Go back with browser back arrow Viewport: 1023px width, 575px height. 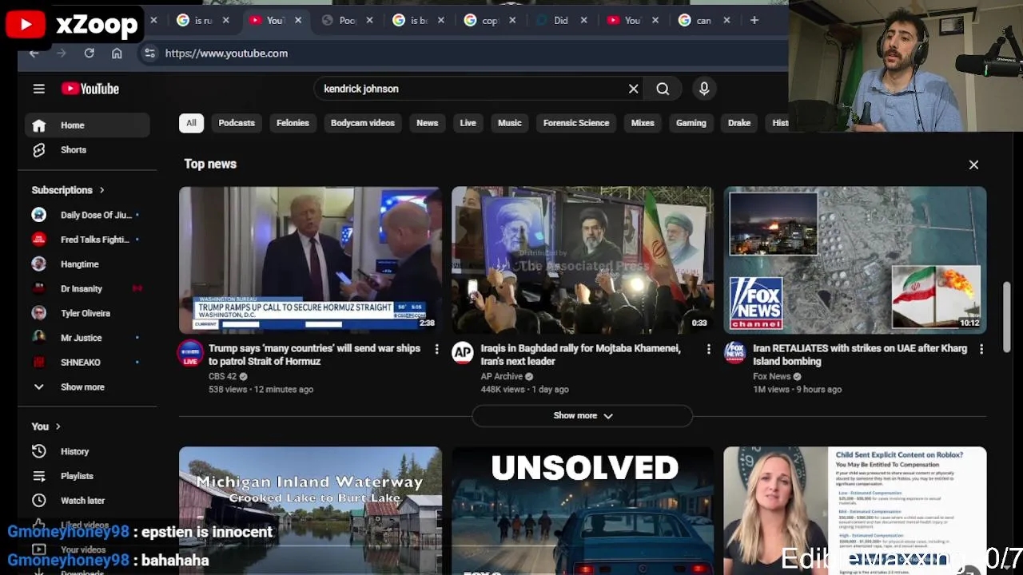34,53
